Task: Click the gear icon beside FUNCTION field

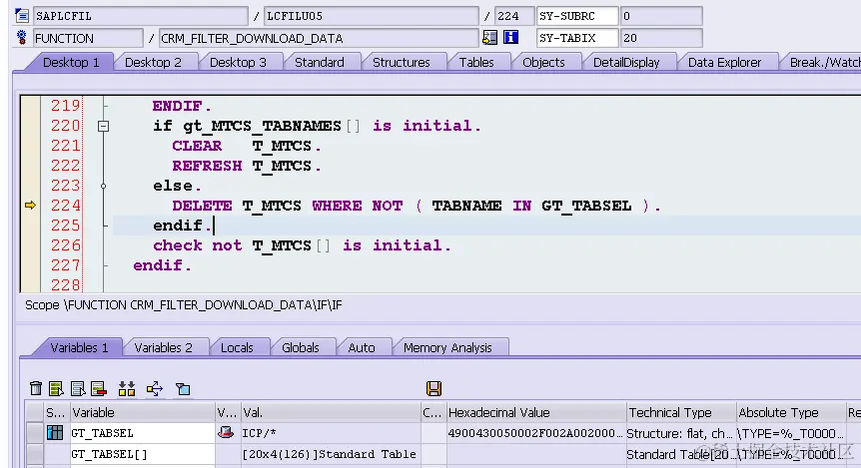Action: 21,38
